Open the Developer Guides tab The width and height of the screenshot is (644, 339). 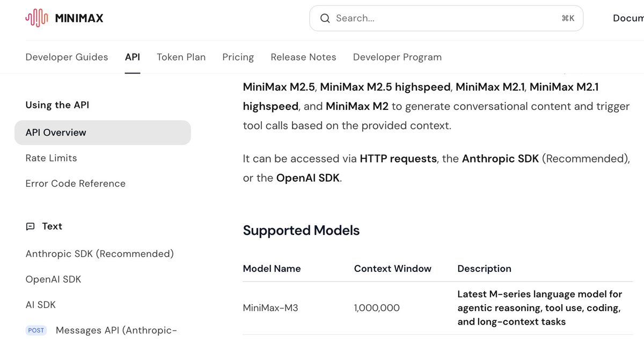[x=67, y=57]
